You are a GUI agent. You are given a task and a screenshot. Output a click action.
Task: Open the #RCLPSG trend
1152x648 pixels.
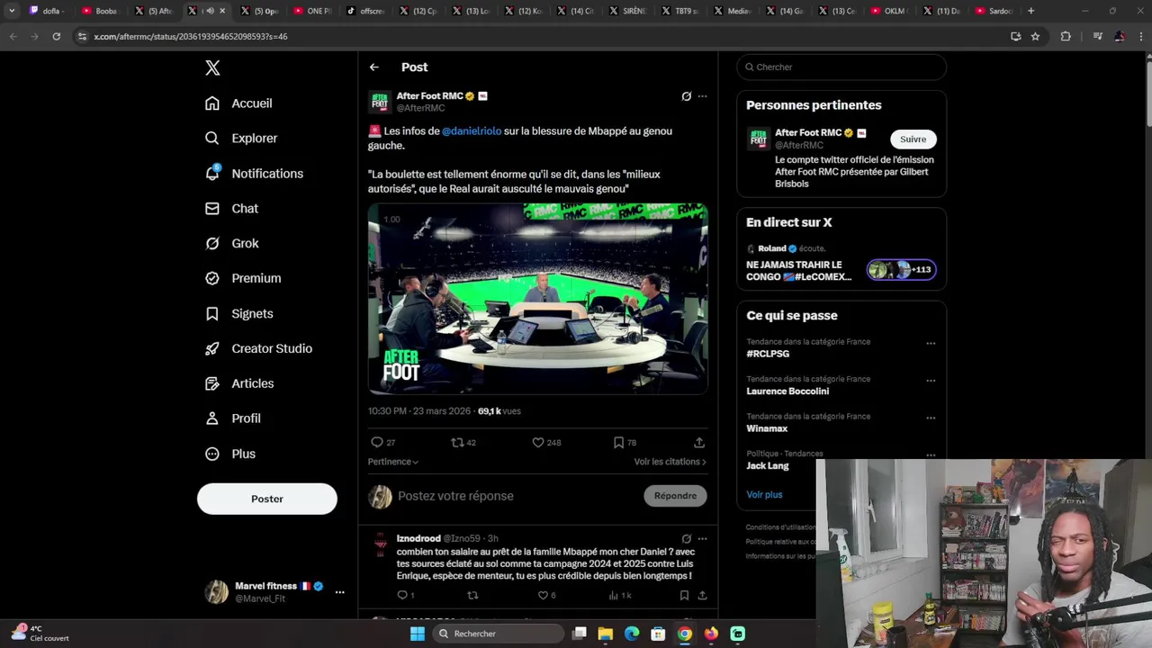coord(768,355)
